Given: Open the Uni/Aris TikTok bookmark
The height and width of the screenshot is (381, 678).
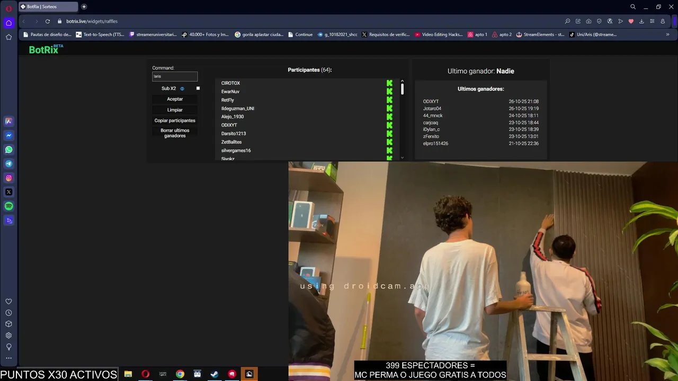Looking at the screenshot, I should click(x=593, y=34).
